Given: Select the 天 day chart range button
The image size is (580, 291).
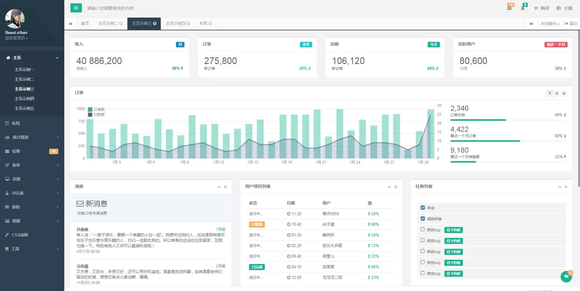Looking at the screenshot, I should tap(550, 94).
